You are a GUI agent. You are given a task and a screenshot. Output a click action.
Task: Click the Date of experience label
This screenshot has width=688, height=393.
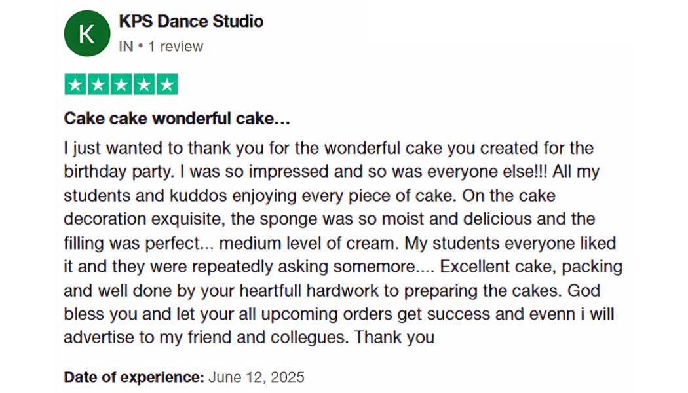134,377
